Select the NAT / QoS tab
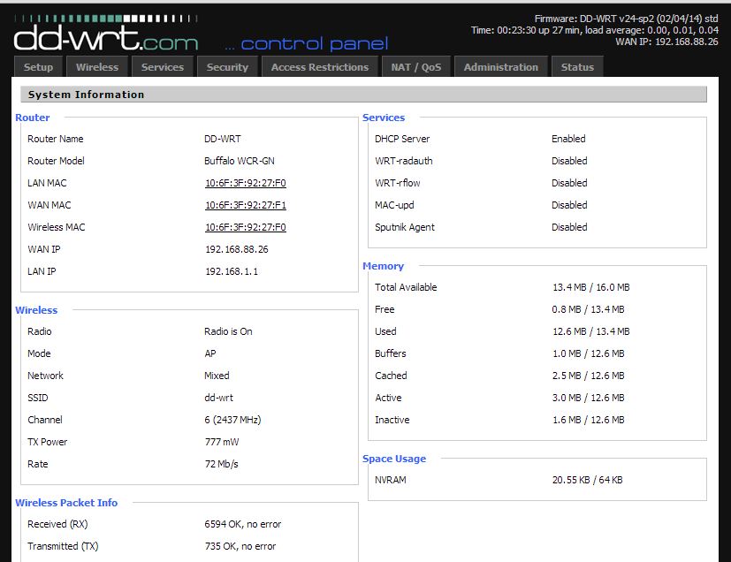The height and width of the screenshot is (562, 731). point(415,67)
